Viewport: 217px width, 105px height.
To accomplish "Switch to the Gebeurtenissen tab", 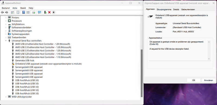I will tap(188, 9).
